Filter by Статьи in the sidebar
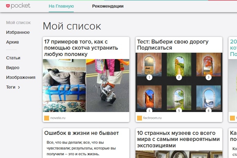237x158 pixels. (x=13, y=58)
